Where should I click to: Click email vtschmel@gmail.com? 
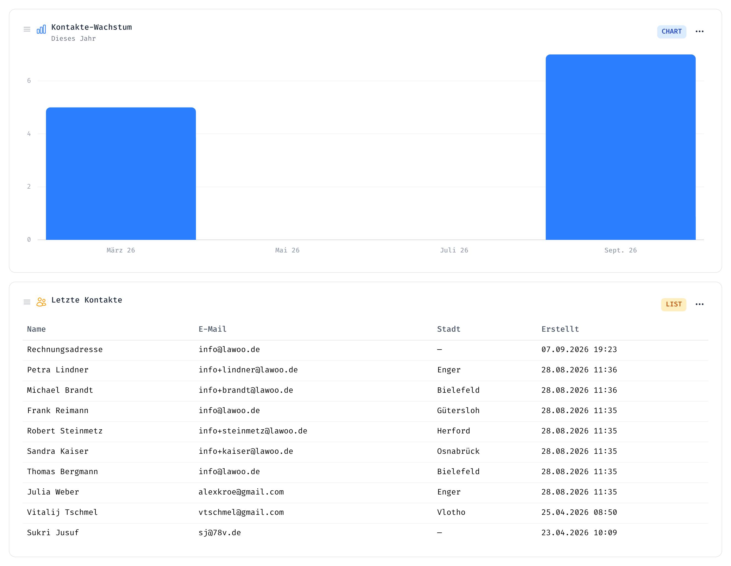point(241,512)
